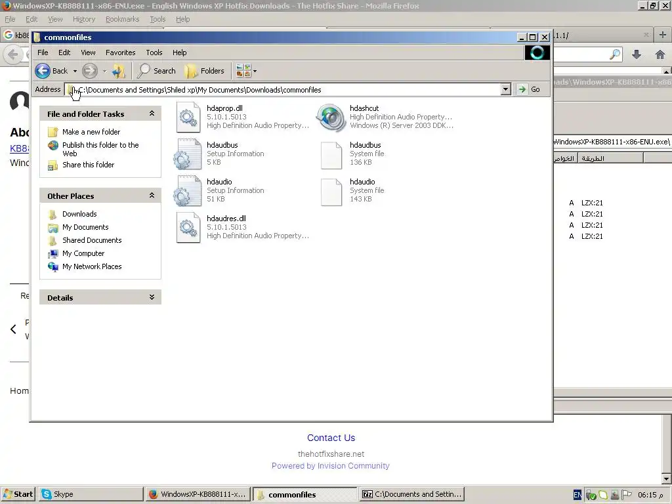Click in the Explorer address path field
Image resolution: width=672 pixels, height=504 pixels.
283,89
